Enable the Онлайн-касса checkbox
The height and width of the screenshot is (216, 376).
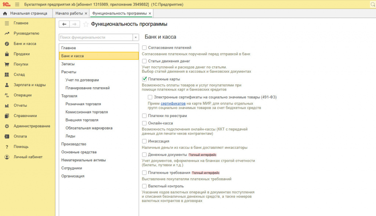(144, 123)
